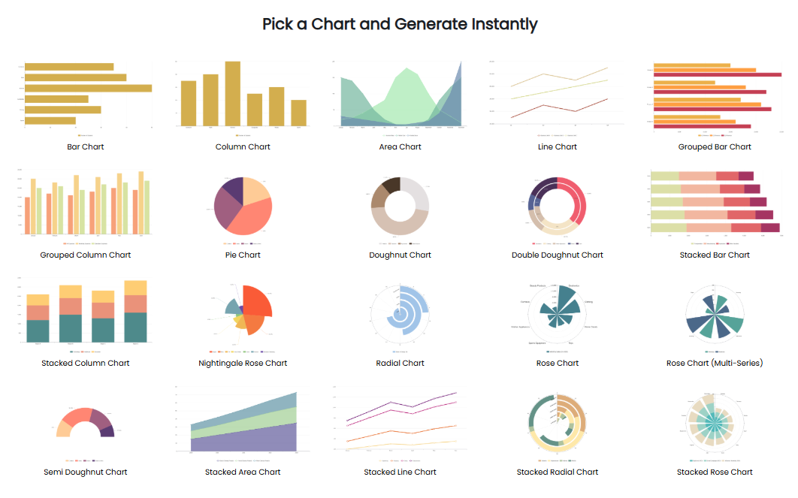Select the Bar Chart thumbnail
798x498 pixels.
pyautogui.click(x=86, y=94)
